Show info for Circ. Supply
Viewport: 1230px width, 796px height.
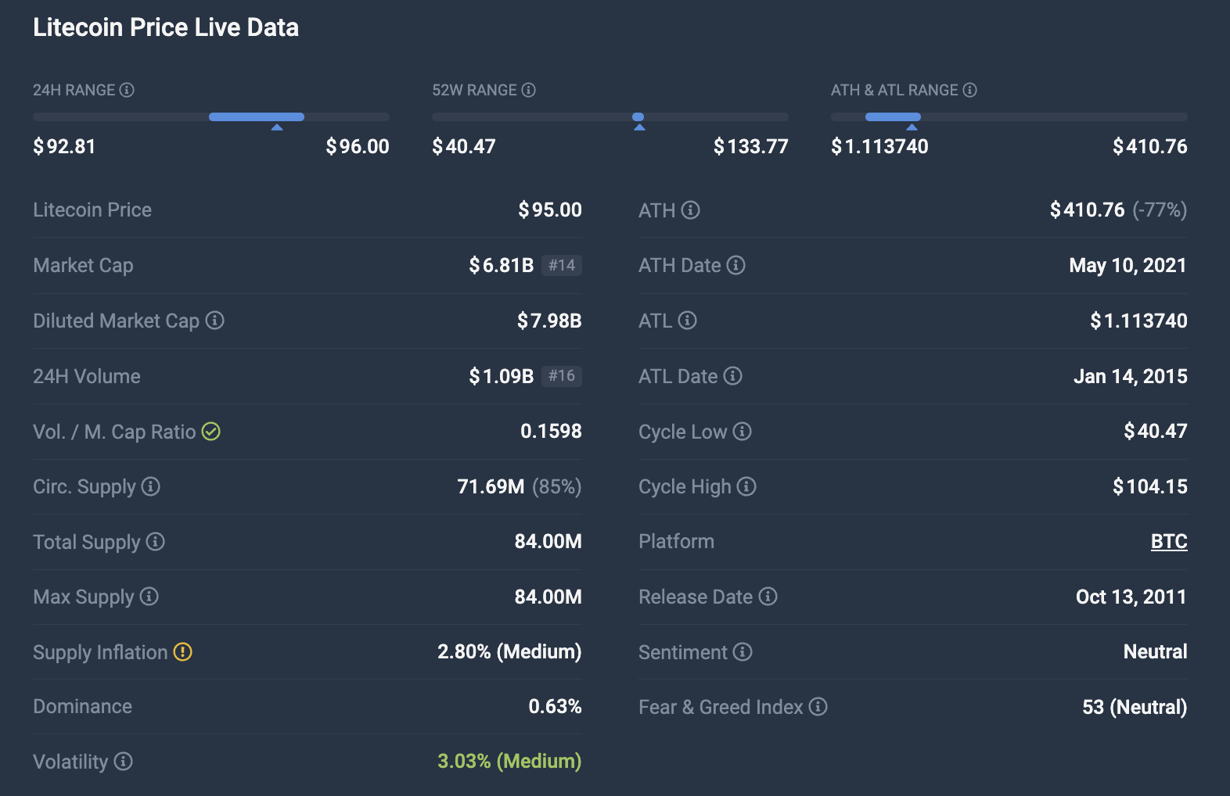tap(151, 486)
